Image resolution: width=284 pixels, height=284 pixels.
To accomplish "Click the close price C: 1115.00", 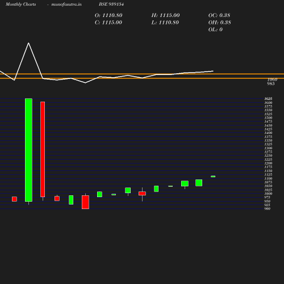I will pos(108,23).
